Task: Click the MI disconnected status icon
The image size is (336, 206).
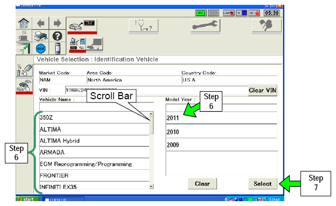Action: (x=254, y=13)
